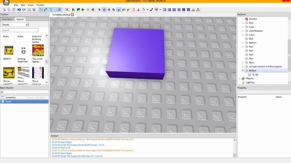The image size is (291, 163).
Task: Select the Zombie model in Explorer
Action: [x=253, y=19]
